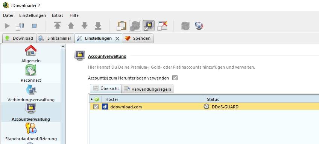This screenshot has width=319, height=144.
Task: Stop all downloads with the stop icon
Action: point(34,26)
